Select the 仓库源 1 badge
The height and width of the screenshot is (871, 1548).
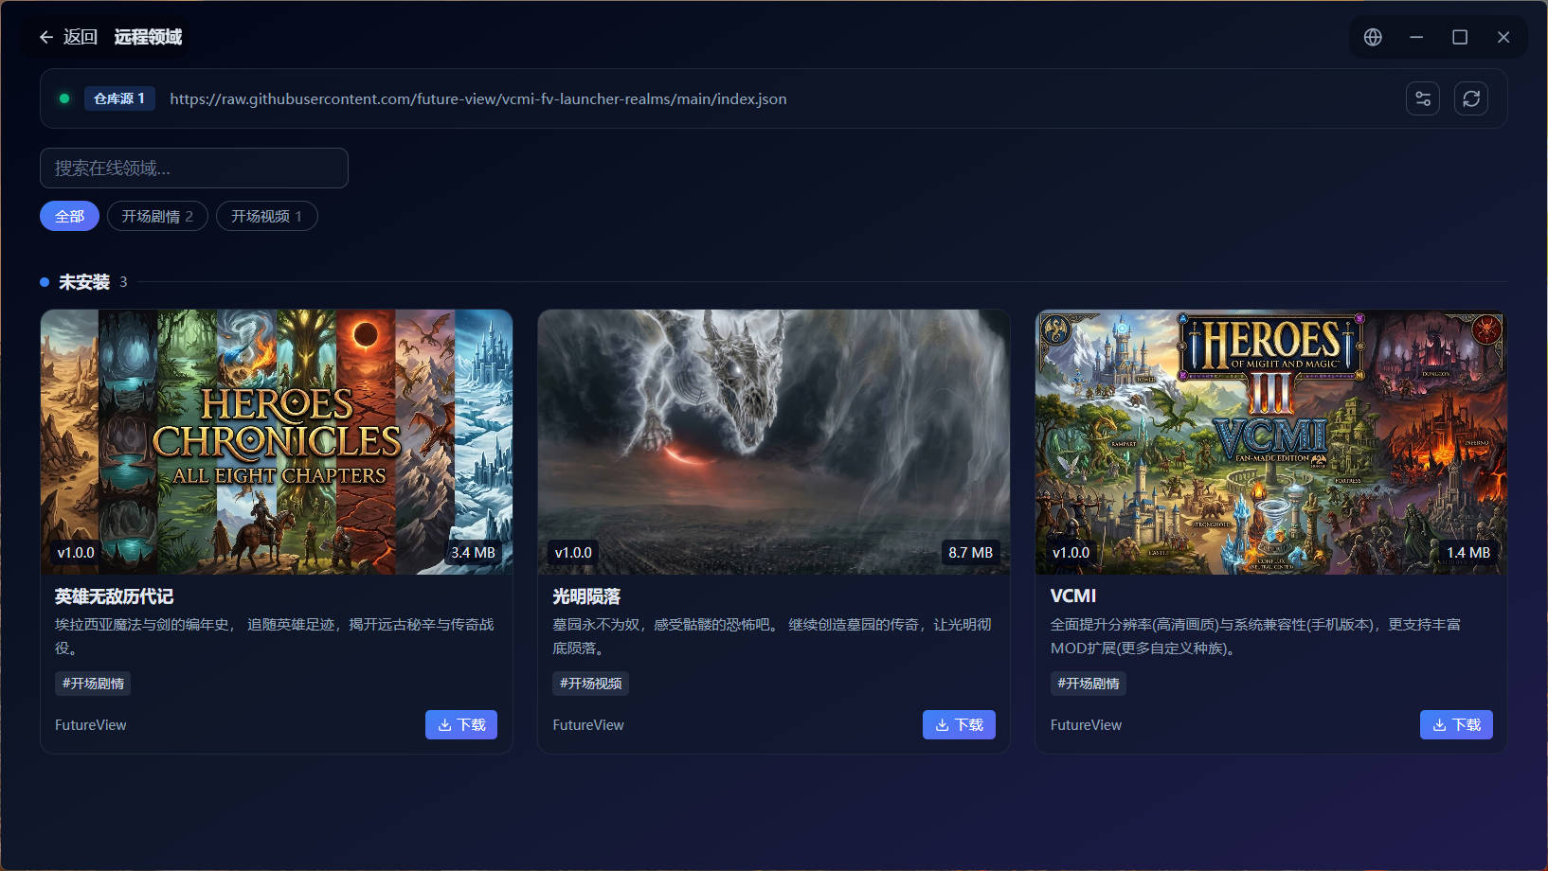point(119,98)
